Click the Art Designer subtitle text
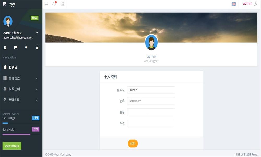The height and width of the screenshot is (157, 261). point(151,61)
